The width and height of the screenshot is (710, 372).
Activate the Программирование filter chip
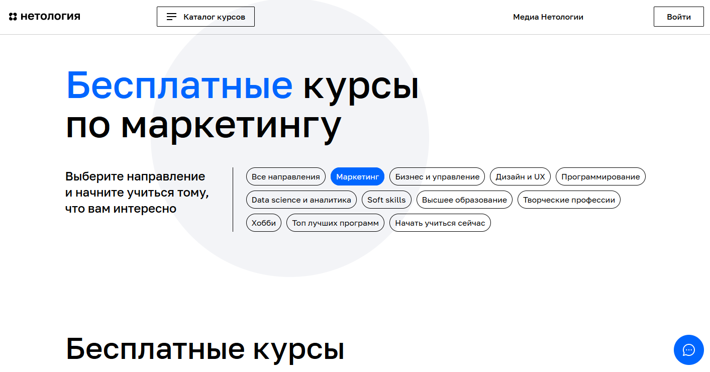600,176
